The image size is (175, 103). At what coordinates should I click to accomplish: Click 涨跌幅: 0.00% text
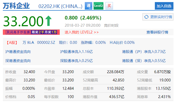93,43
